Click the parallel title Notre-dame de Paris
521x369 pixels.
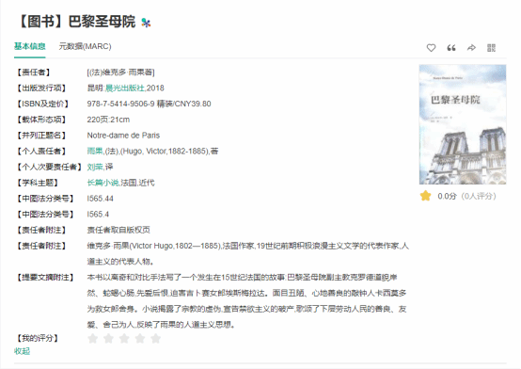point(123,136)
